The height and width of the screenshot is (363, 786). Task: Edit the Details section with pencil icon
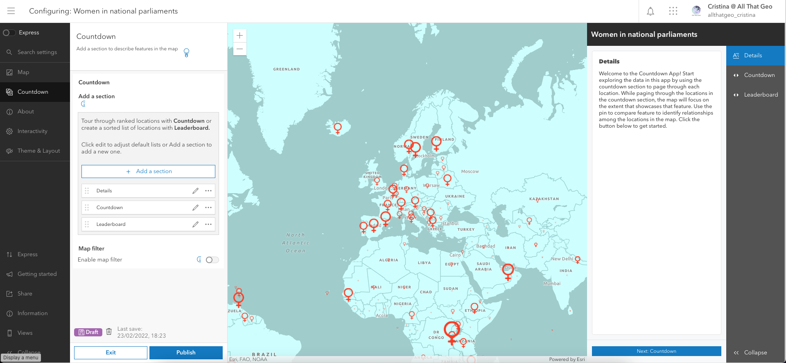(x=196, y=191)
